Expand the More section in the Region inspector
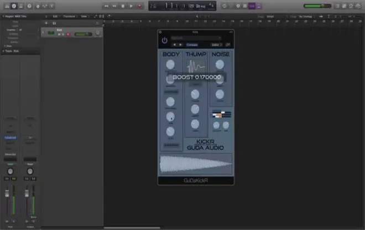The image size is (365, 230). (x=5, y=46)
